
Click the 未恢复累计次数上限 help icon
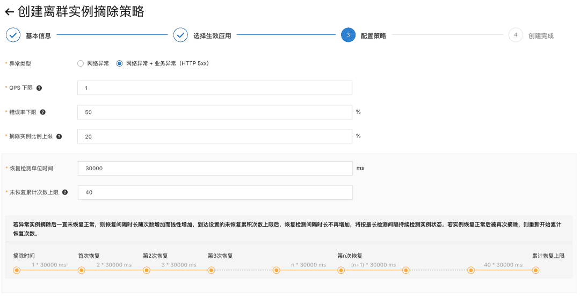[x=65, y=192]
